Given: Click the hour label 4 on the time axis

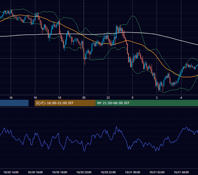Looking at the screenshot, I should coord(181,98).
